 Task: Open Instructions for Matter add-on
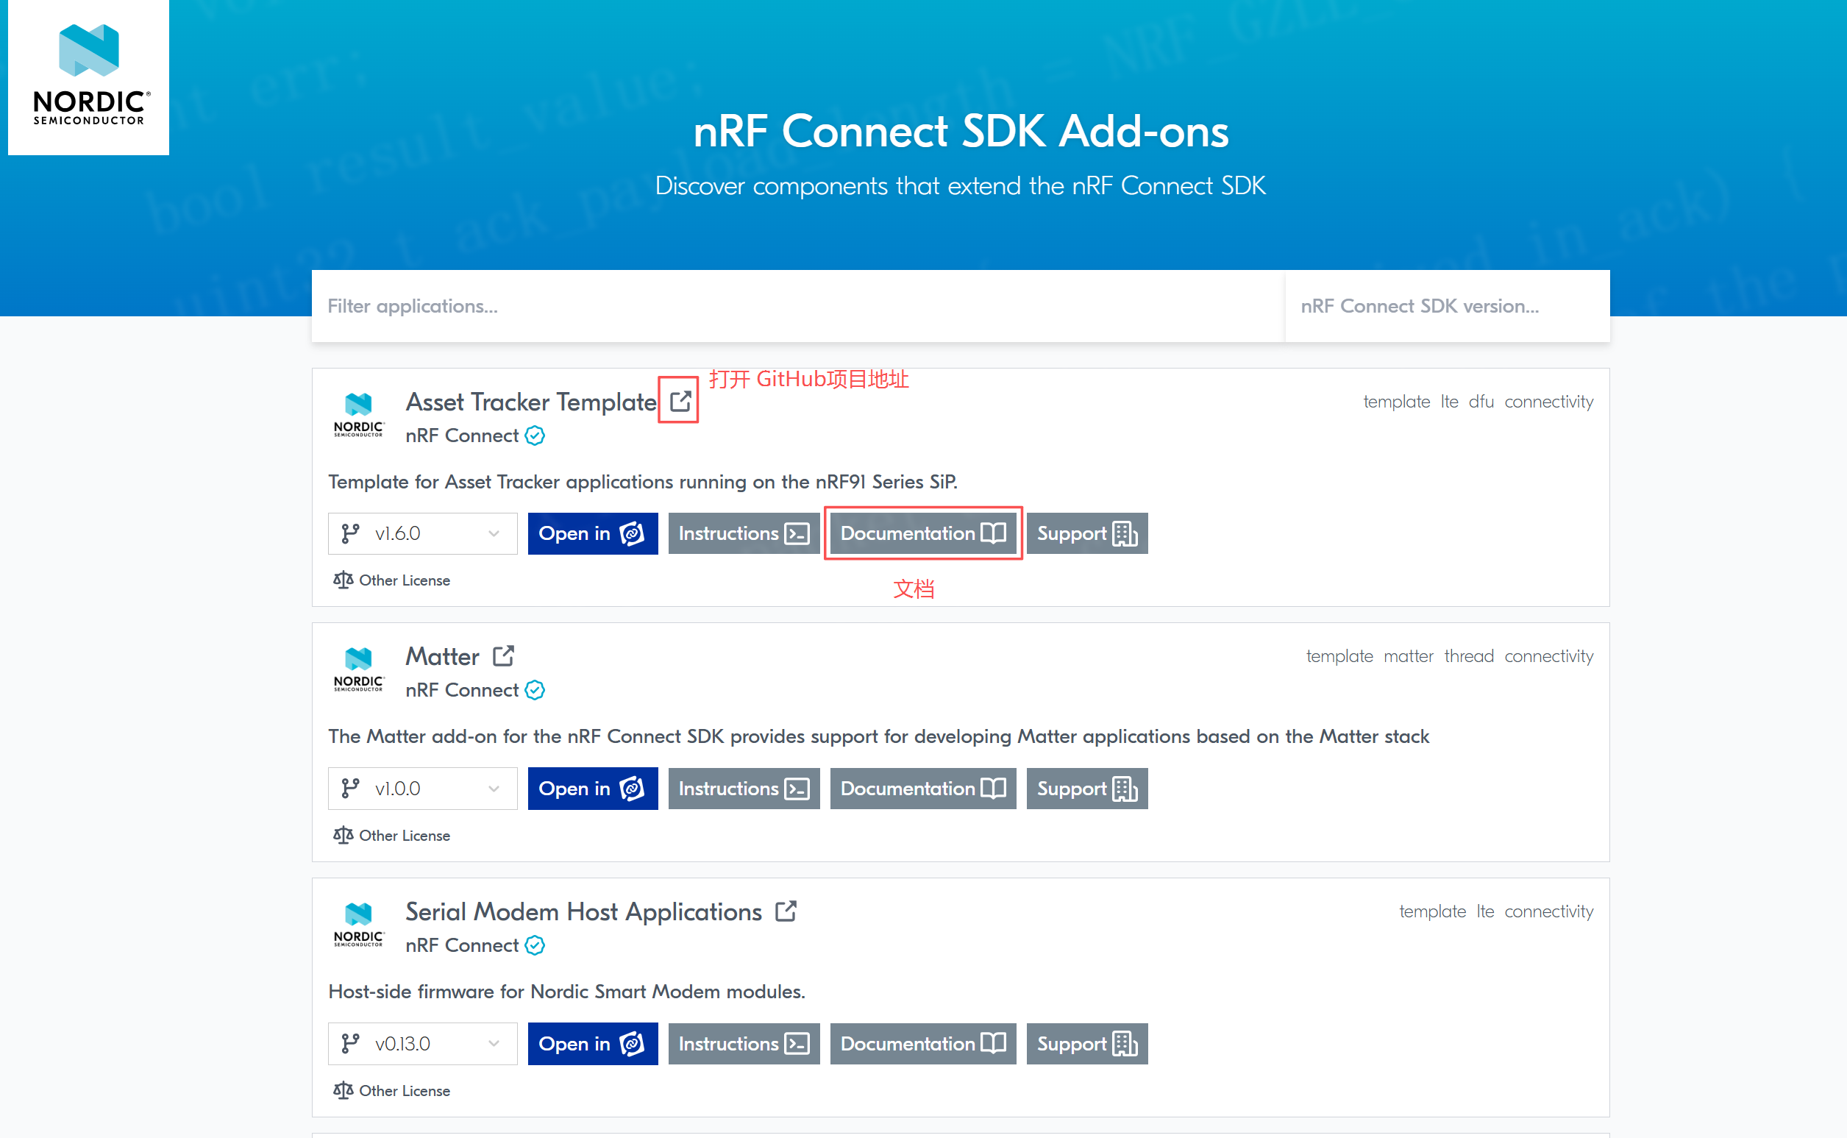[x=744, y=789]
